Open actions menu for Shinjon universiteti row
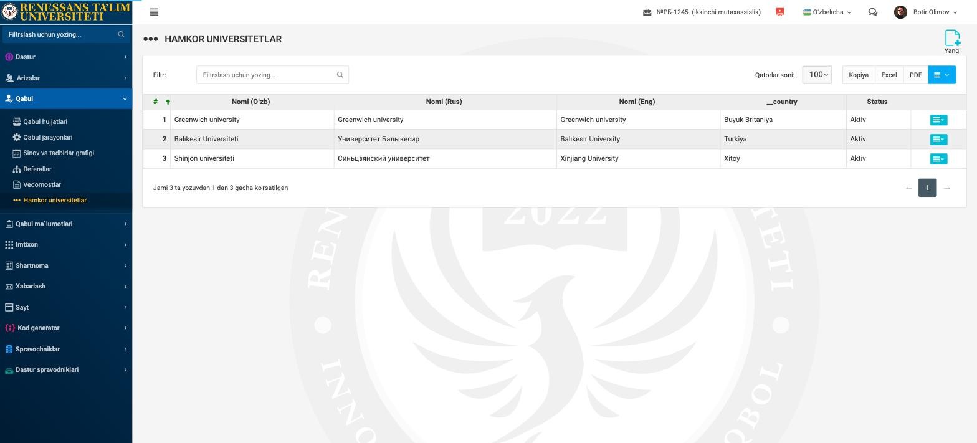The width and height of the screenshot is (977, 443). (x=938, y=159)
